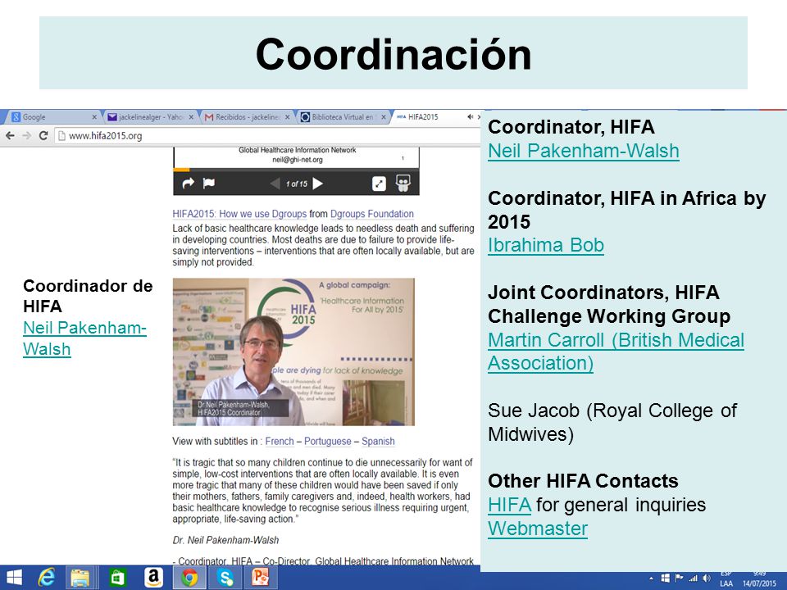Click the HIFA general inquiries link

(x=509, y=505)
